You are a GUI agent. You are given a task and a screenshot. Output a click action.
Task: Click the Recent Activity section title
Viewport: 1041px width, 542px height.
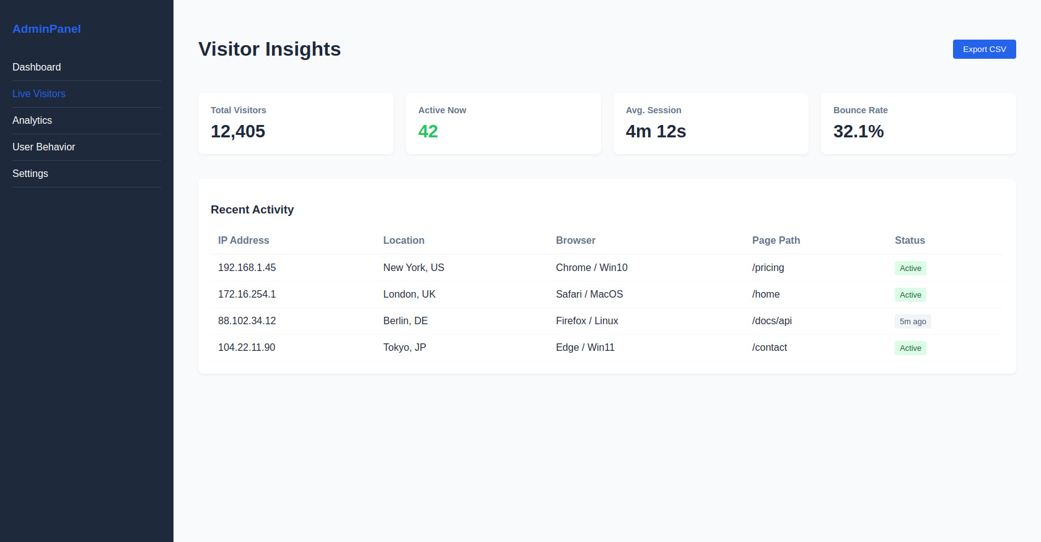click(x=252, y=209)
